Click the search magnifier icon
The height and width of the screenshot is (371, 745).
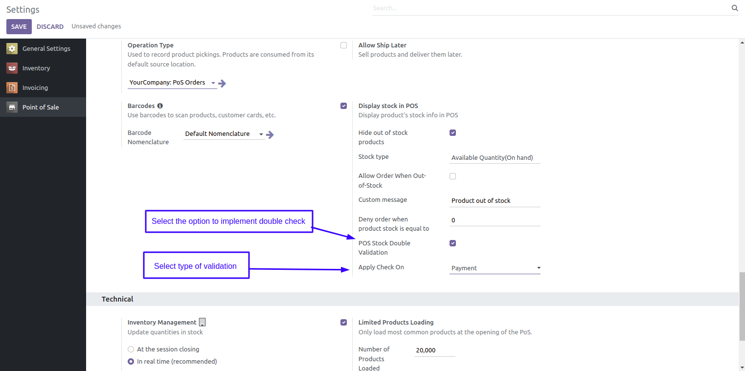[x=734, y=8]
